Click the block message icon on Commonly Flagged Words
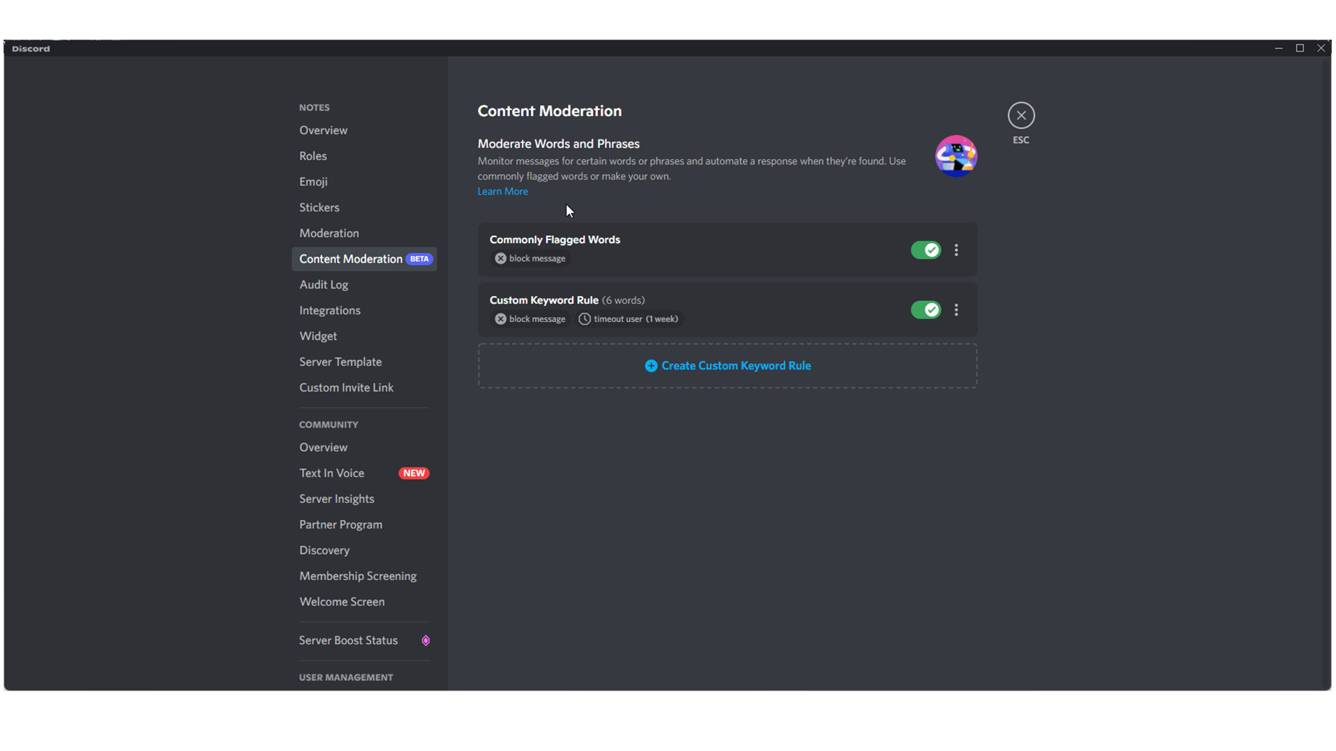 tap(499, 259)
